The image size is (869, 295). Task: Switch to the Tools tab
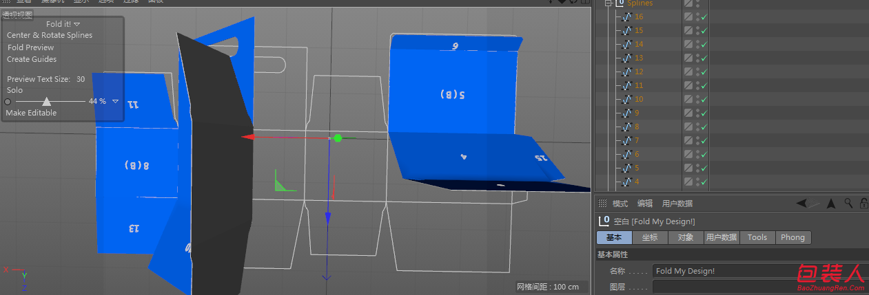(x=757, y=237)
